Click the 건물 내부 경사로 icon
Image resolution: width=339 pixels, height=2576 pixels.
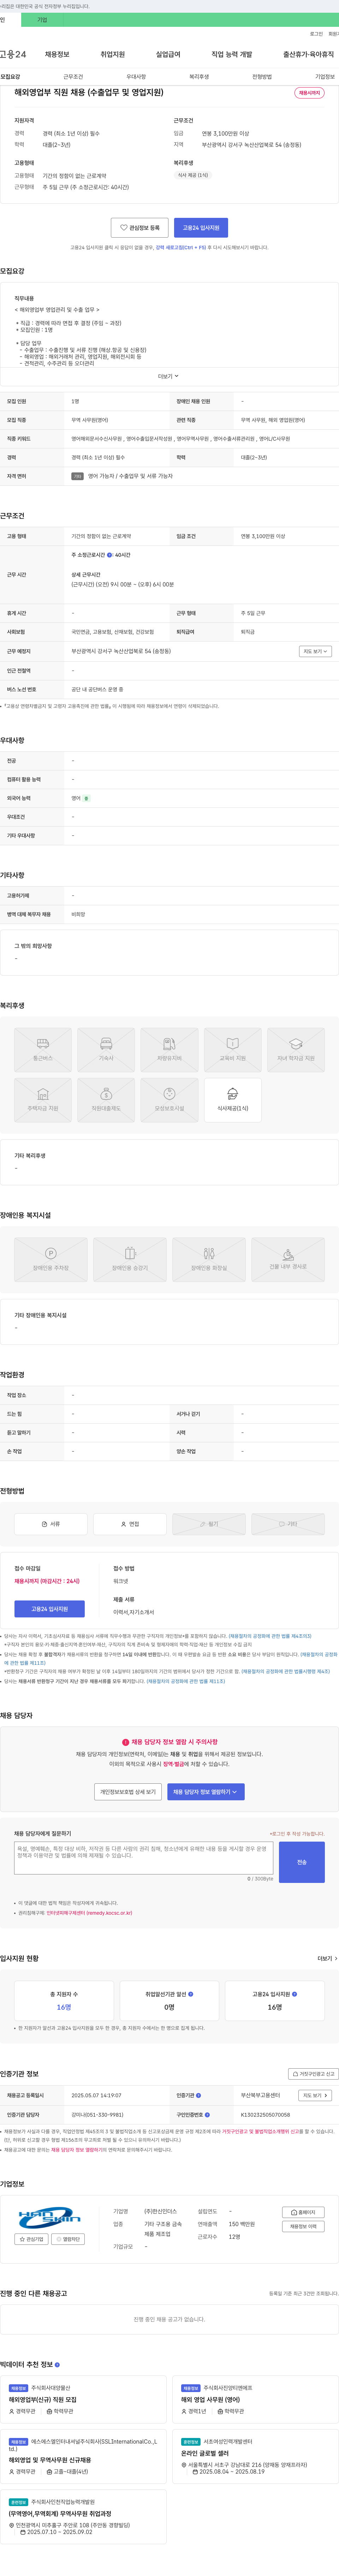tap(288, 1260)
